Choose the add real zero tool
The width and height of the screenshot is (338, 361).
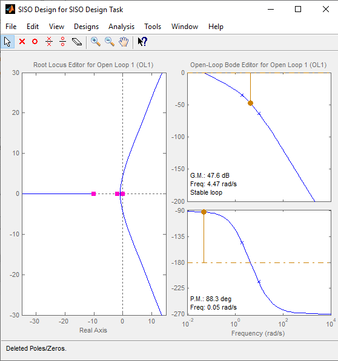(x=35, y=42)
